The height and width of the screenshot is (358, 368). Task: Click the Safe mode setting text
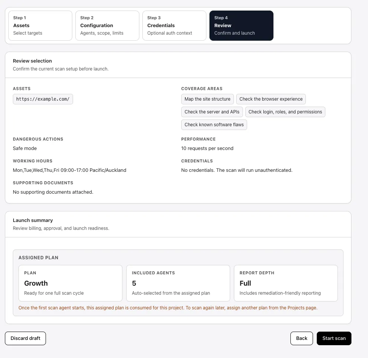tap(24, 148)
